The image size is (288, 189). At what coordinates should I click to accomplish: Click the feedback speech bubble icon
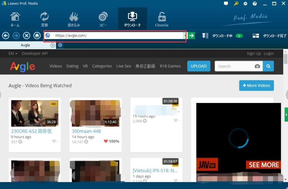pos(226,4)
